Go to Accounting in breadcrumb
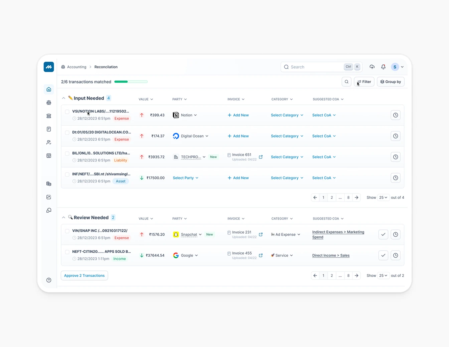This screenshot has height=347, width=449. [77, 67]
